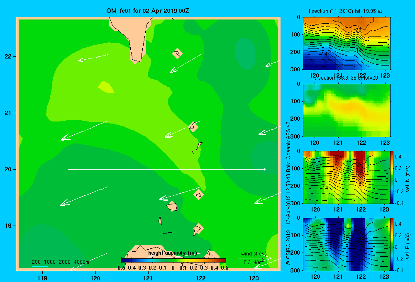Screen dimensions: 415x282
Task: Click depth label 300 on salinity section axis
Action: [x=295, y=136]
